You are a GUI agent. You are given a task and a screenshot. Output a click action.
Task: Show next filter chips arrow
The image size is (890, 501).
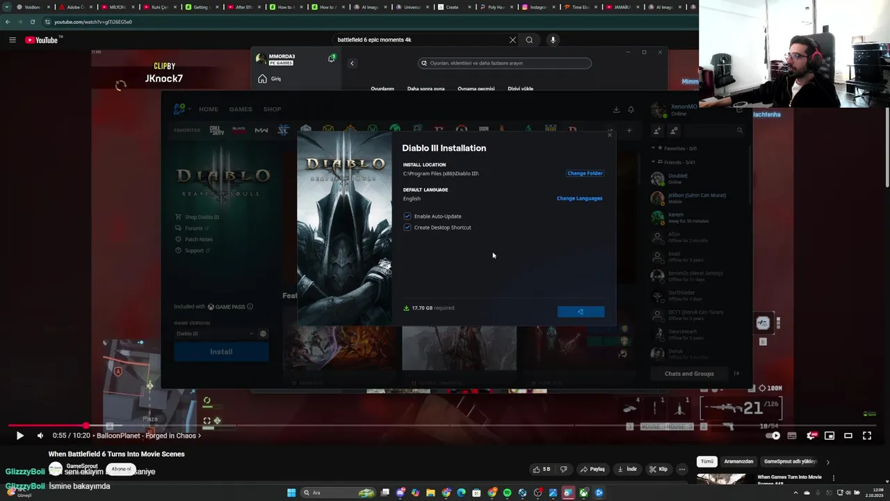(x=827, y=461)
